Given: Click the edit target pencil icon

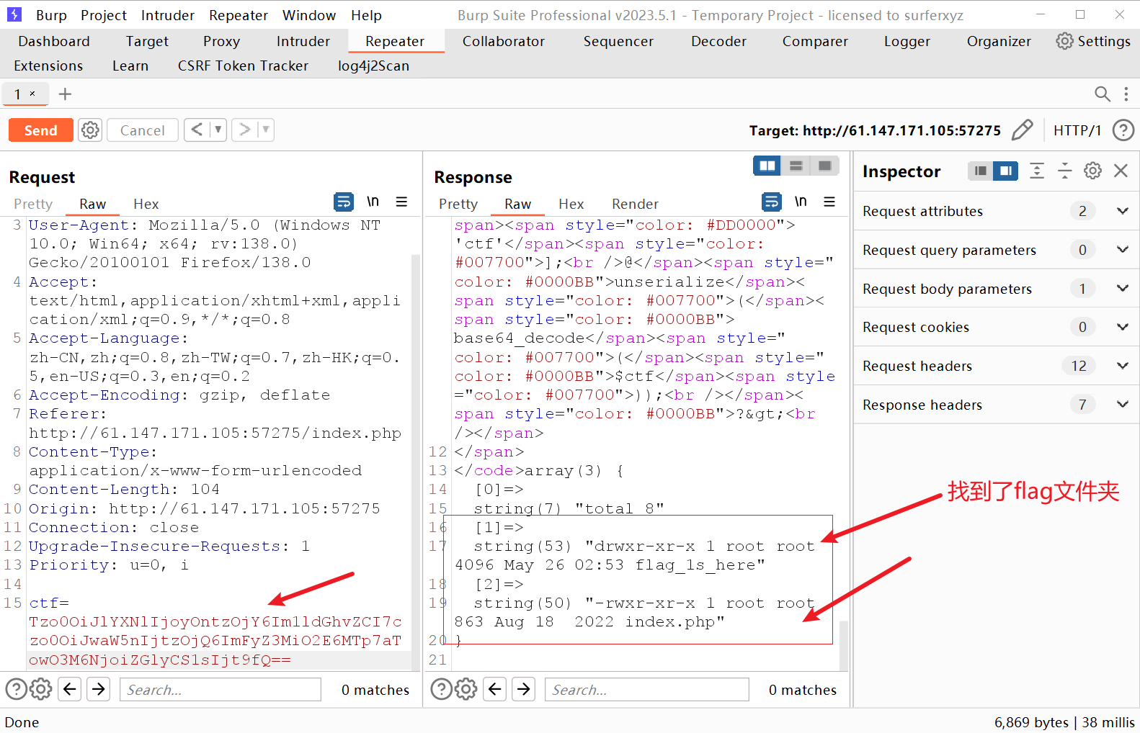Looking at the screenshot, I should (x=1022, y=130).
